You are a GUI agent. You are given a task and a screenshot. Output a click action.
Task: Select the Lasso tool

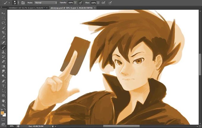[3, 23]
